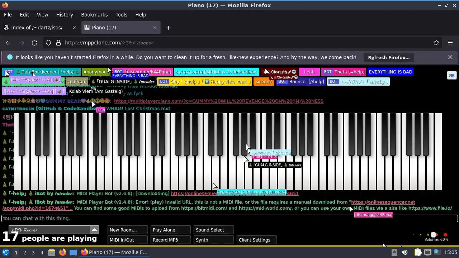The image size is (459, 258).
Task: Click the Play Alone button
Action: pos(170,230)
